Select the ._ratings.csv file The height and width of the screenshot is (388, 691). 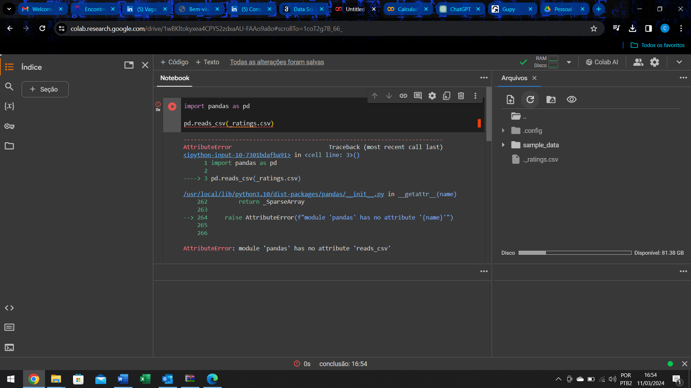(x=540, y=159)
